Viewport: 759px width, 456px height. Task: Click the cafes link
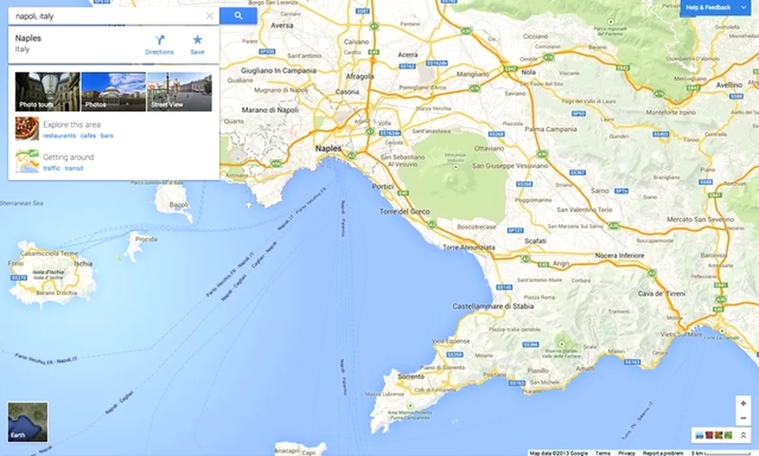[88, 136]
